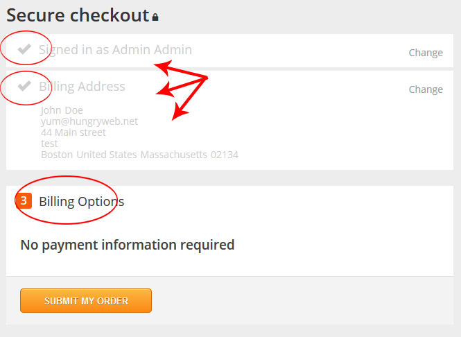
Task: Click United States in the billing address
Action: (x=107, y=155)
